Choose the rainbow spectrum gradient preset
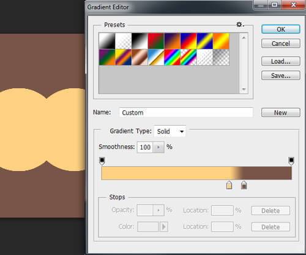306x255 pixels. tap(172, 57)
